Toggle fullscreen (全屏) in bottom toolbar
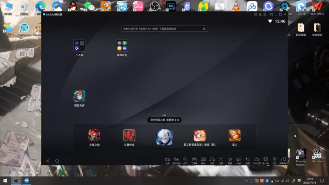329x185 pixels. click(221, 160)
